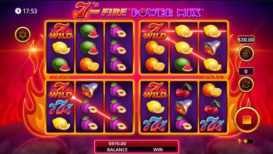Open the settings gear button
273x154 pixels.
click(23, 35)
